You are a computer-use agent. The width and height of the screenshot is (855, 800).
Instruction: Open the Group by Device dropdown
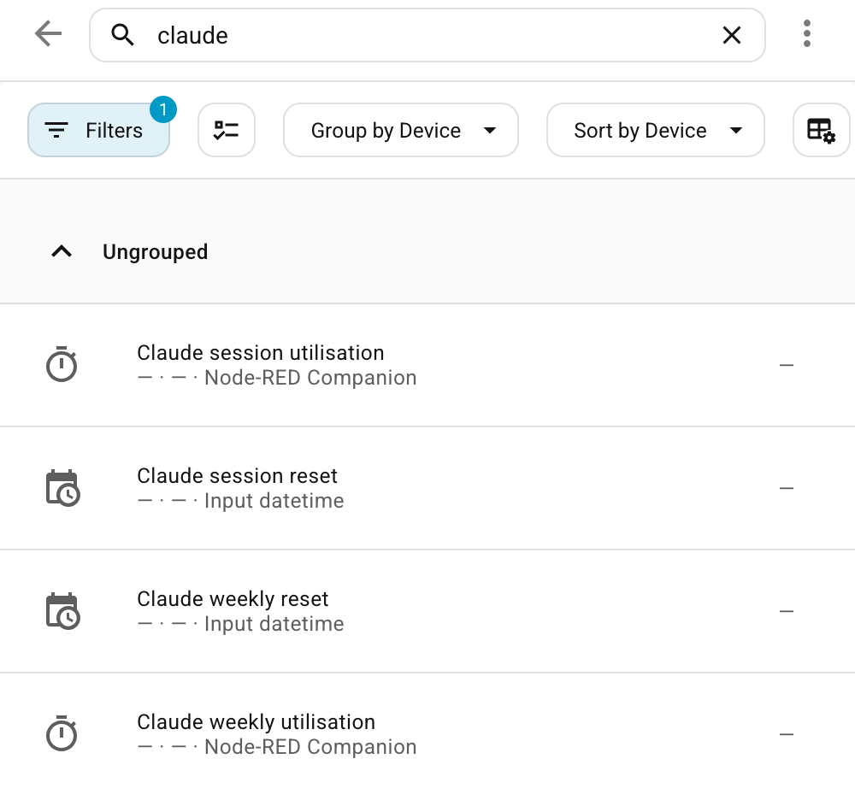coord(401,130)
